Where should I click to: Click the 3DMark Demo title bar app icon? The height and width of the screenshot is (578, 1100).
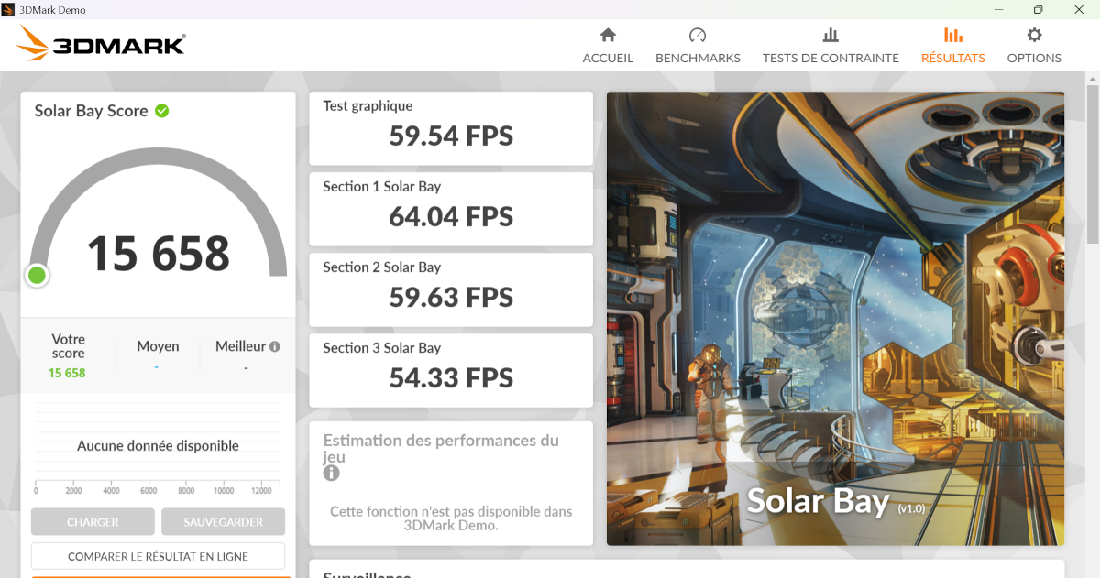9,9
